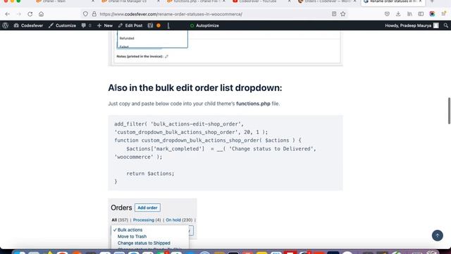Open the tracking protection shield icon
The image size is (451, 254).
pyautogui.click(x=85, y=14)
